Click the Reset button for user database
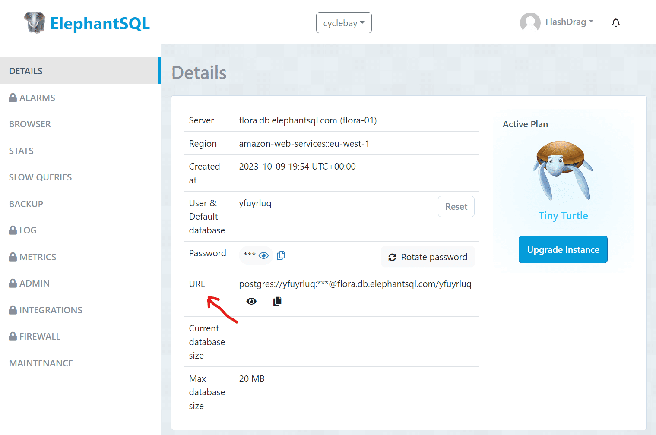 (456, 207)
